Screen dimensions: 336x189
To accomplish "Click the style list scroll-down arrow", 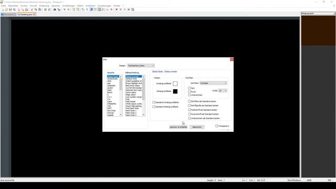I will [143, 115].
